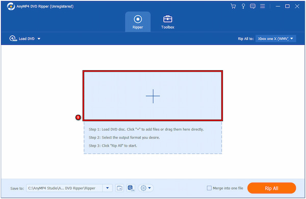Open the hamburger menu icon
This screenshot has width=306, height=199.
(x=263, y=6)
